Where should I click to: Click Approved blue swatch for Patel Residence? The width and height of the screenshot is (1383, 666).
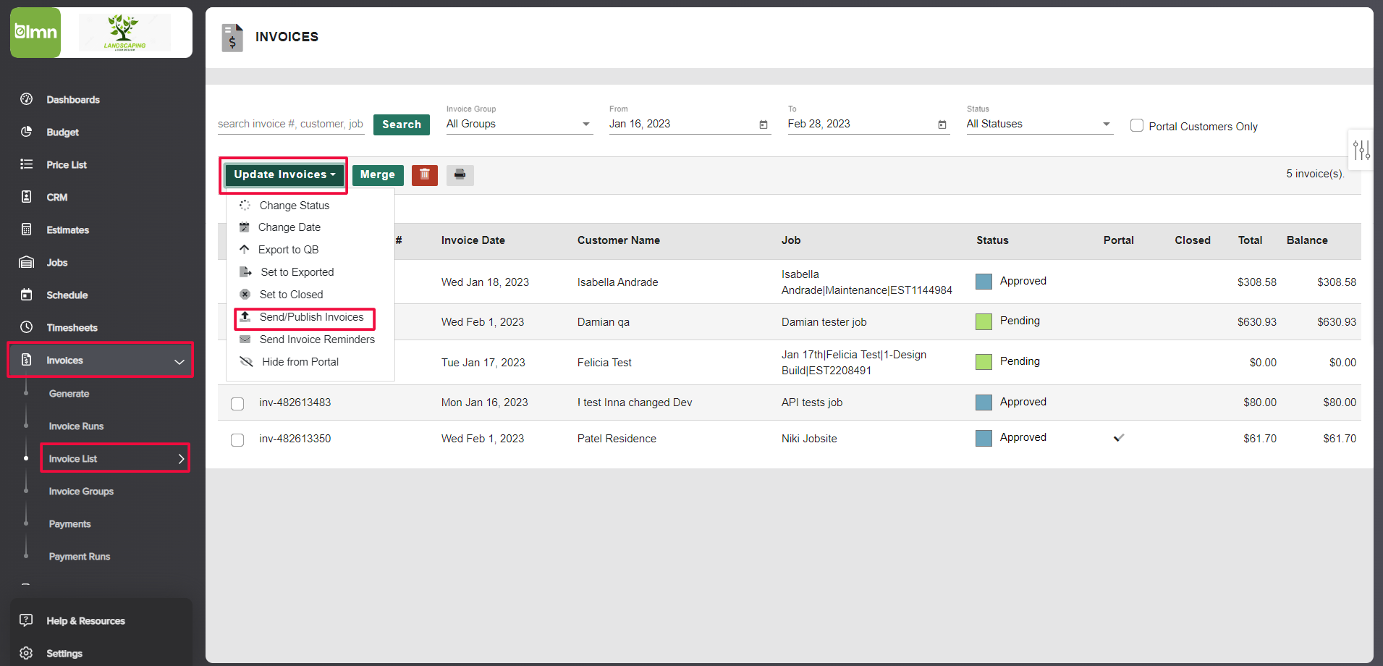[x=984, y=438]
